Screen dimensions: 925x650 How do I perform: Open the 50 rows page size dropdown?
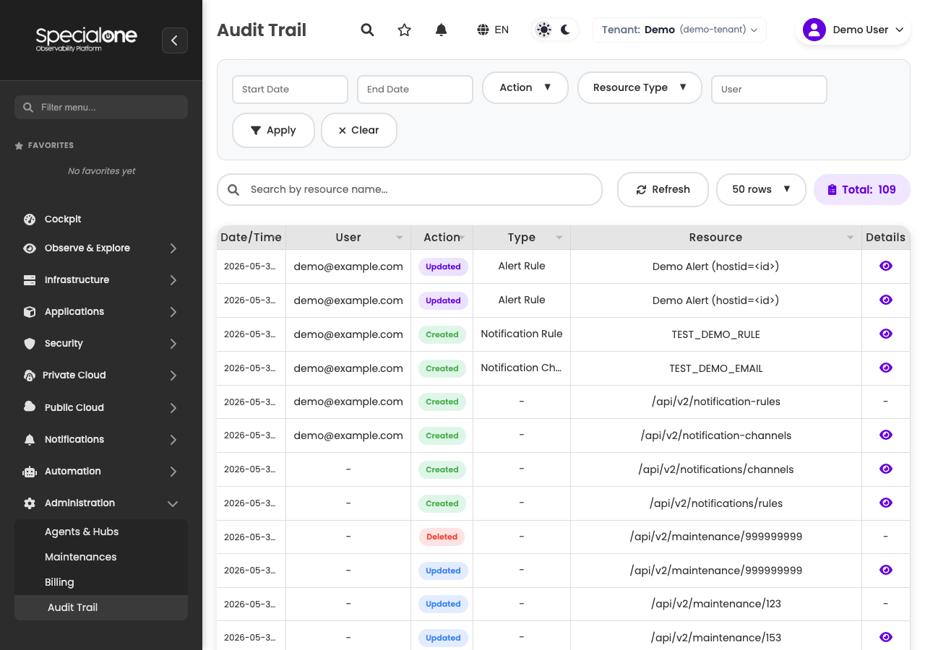click(x=761, y=189)
